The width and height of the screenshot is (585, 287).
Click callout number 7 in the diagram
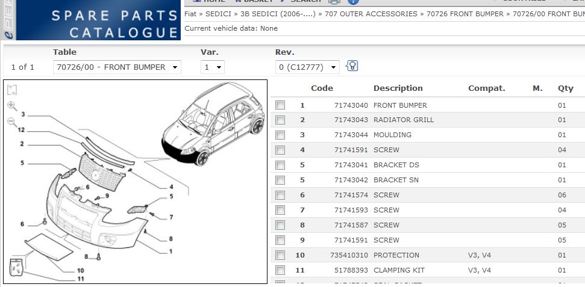tap(171, 217)
